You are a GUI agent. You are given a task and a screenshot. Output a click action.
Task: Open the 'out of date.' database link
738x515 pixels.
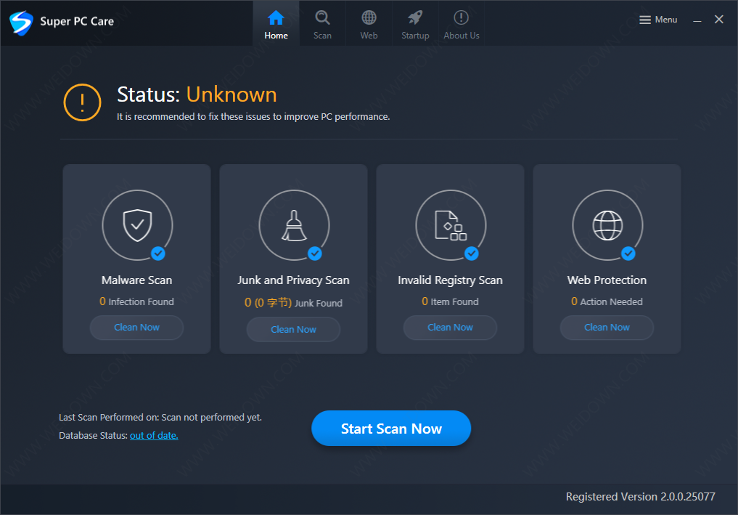click(154, 435)
